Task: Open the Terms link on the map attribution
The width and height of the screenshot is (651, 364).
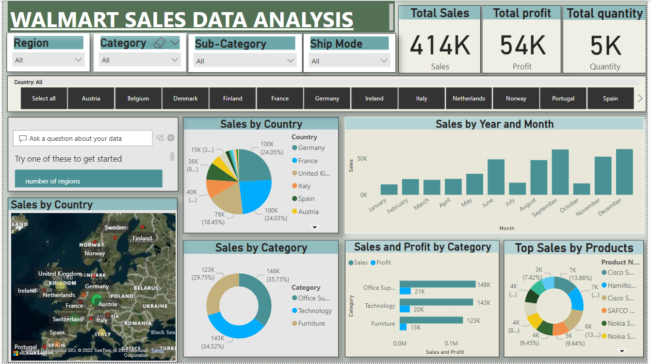Action: click(x=157, y=350)
